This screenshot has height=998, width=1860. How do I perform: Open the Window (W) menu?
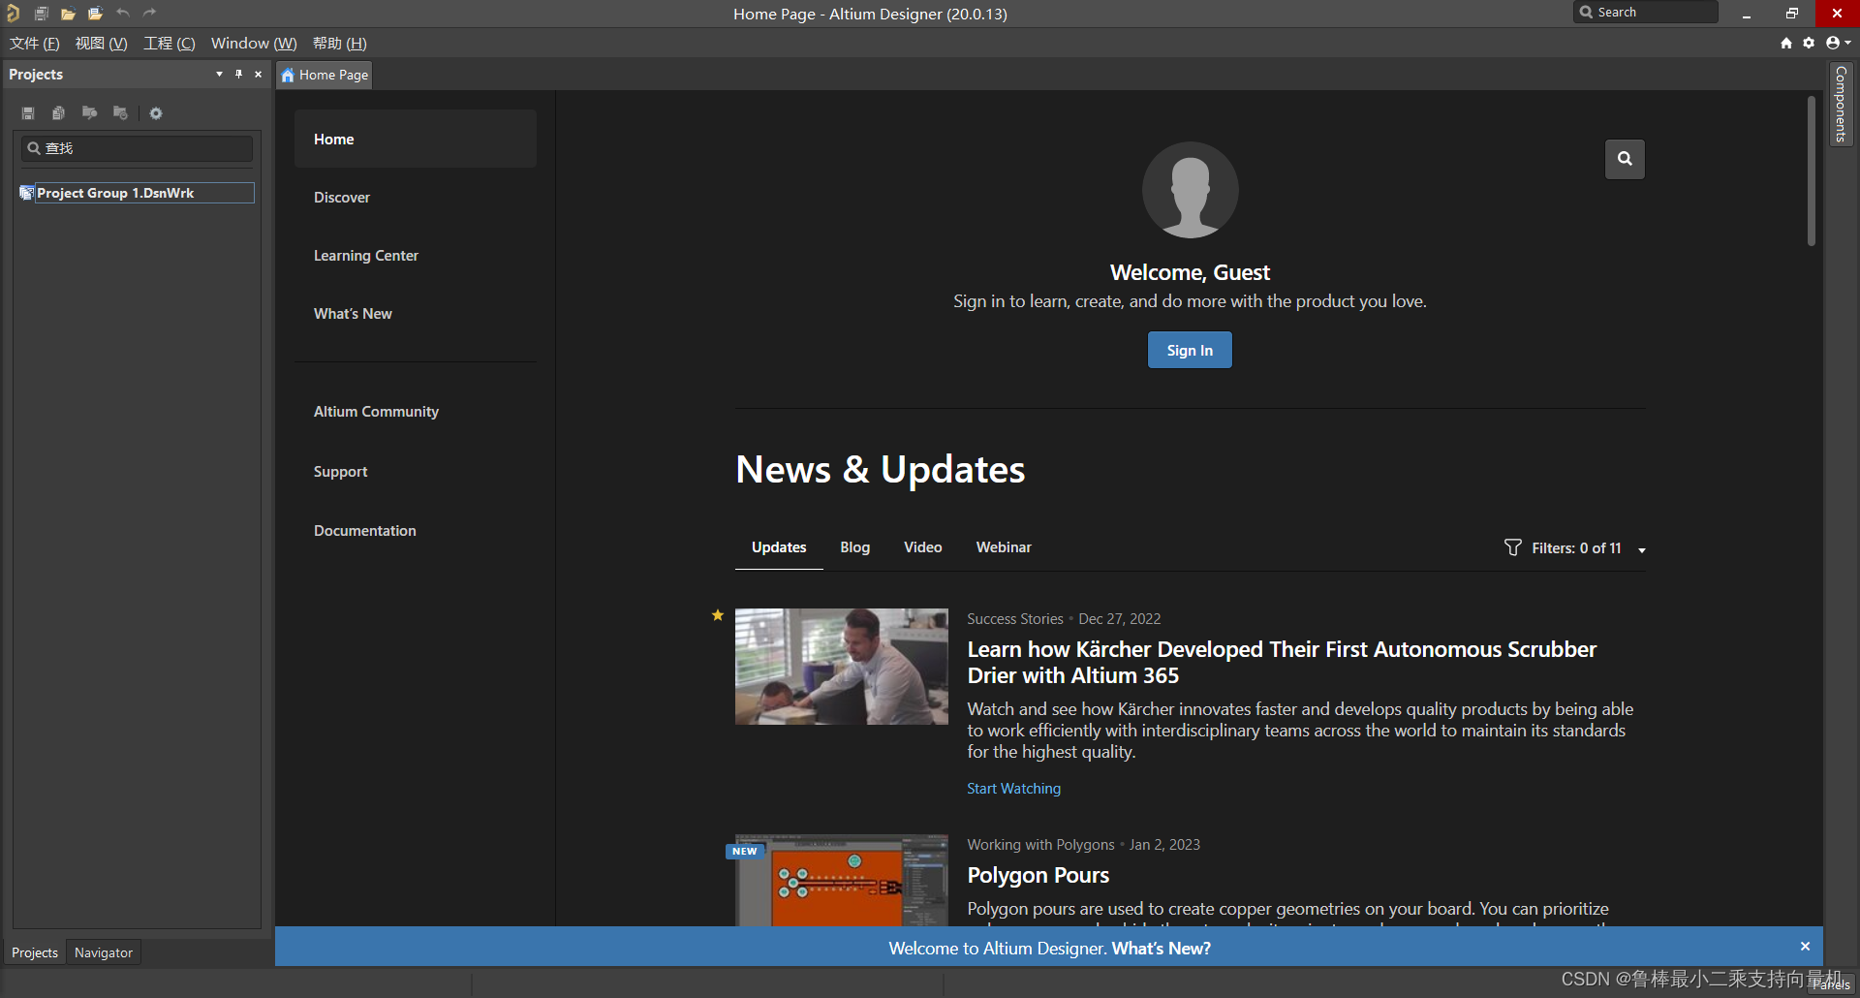coord(254,44)
